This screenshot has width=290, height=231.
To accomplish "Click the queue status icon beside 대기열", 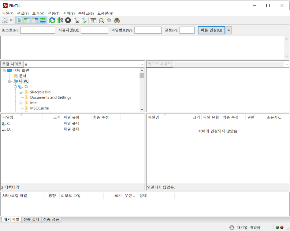I will (232, 228).
